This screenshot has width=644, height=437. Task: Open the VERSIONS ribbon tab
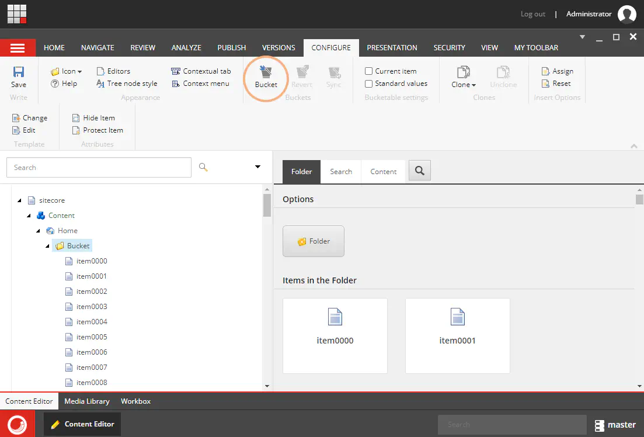pos(279,48)
